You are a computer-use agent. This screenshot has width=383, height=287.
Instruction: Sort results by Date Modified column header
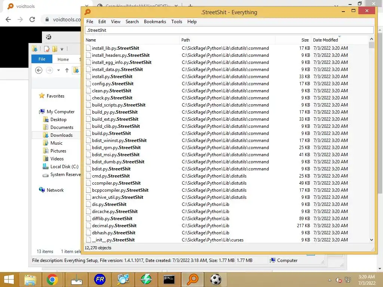tap(340, 40)
